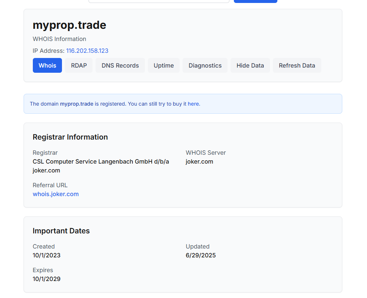The width and height of the screenshot is (367, 298).
Task: Click the "Expires" field label
Action: pyautogui.click(x=43, y=270)
